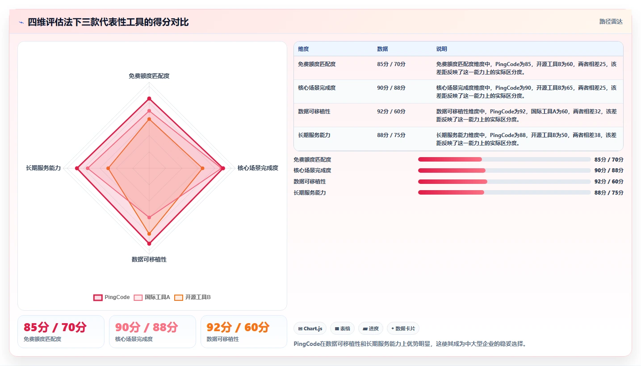641x366 pixels.
Task: Click the 免费额度匹配度 progress bar
Action: 504,159
